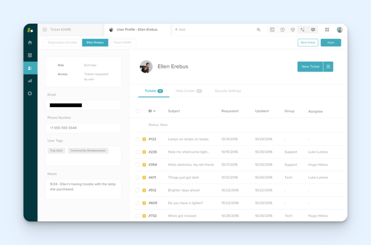Click the Home icon in sidebar
The width and height of the screenshot is (371, 245).
pyautogui.click(x=30, y=42)
